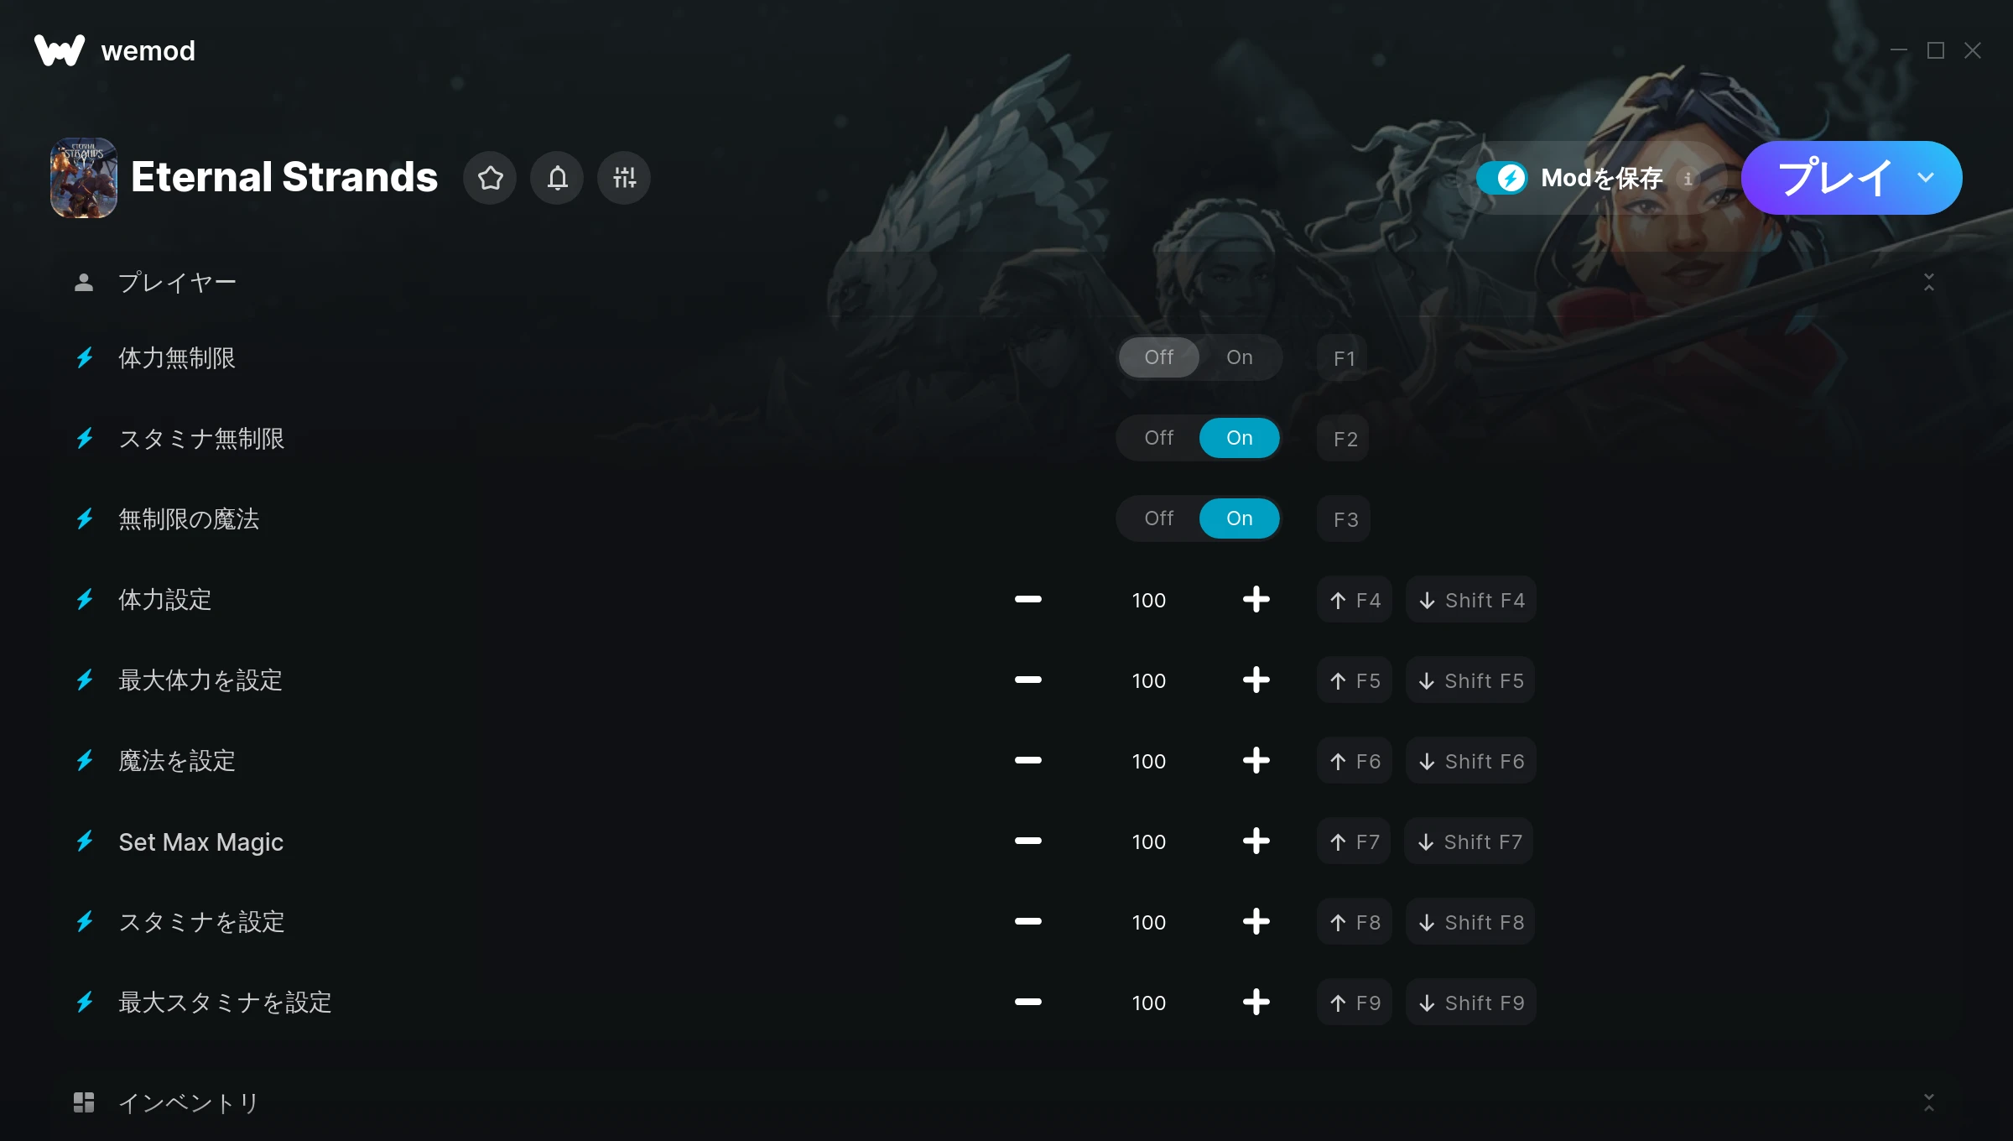
Task: Collapse the プレイヤー section
Action: [1929, 282]
